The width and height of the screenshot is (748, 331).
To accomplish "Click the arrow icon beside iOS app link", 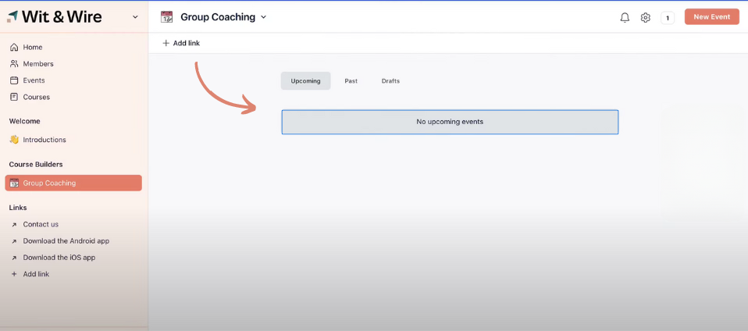I will [x=14, y=258].
